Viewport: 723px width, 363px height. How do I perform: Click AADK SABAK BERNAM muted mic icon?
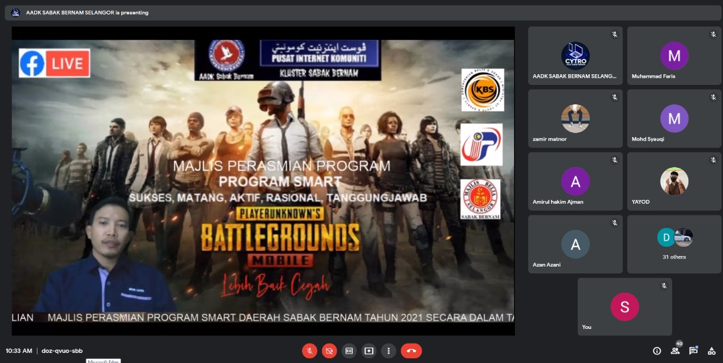pyautogui.click(x=615, y=35)
